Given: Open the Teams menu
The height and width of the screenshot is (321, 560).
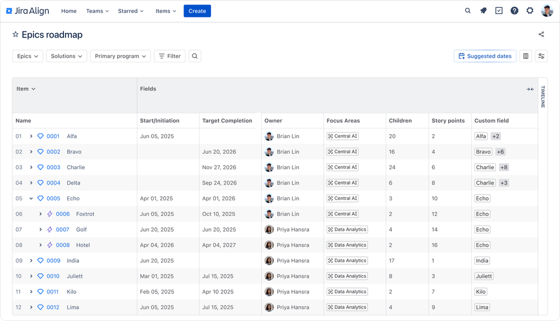Looking at the screenshot, I should 98,11.
